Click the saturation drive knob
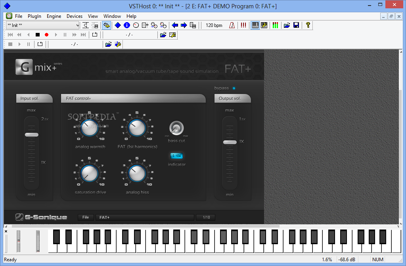 [89, 173]
